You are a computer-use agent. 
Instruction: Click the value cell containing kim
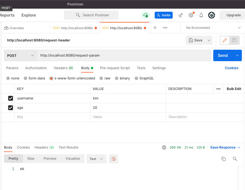click(128, 98)
